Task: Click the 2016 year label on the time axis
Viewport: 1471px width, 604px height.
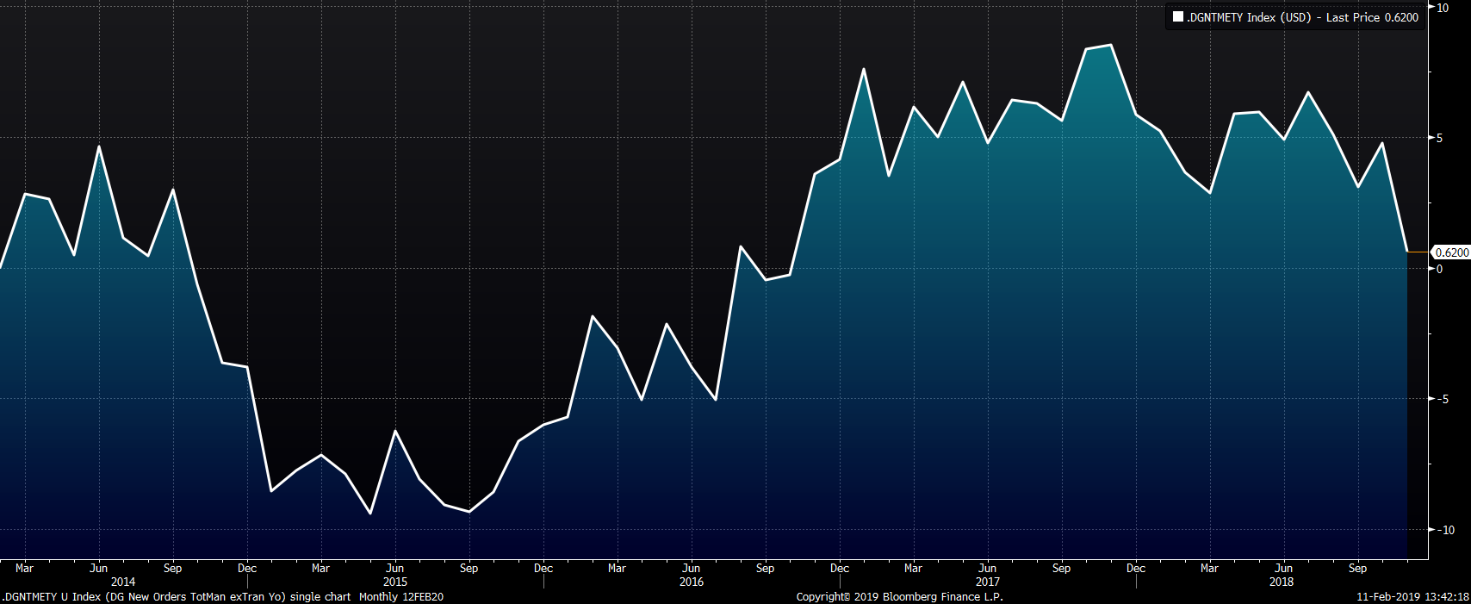Action: [x=692, y=582]
